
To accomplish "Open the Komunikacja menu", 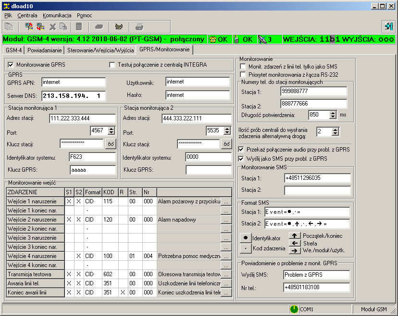I will click(x=57, y=15).
